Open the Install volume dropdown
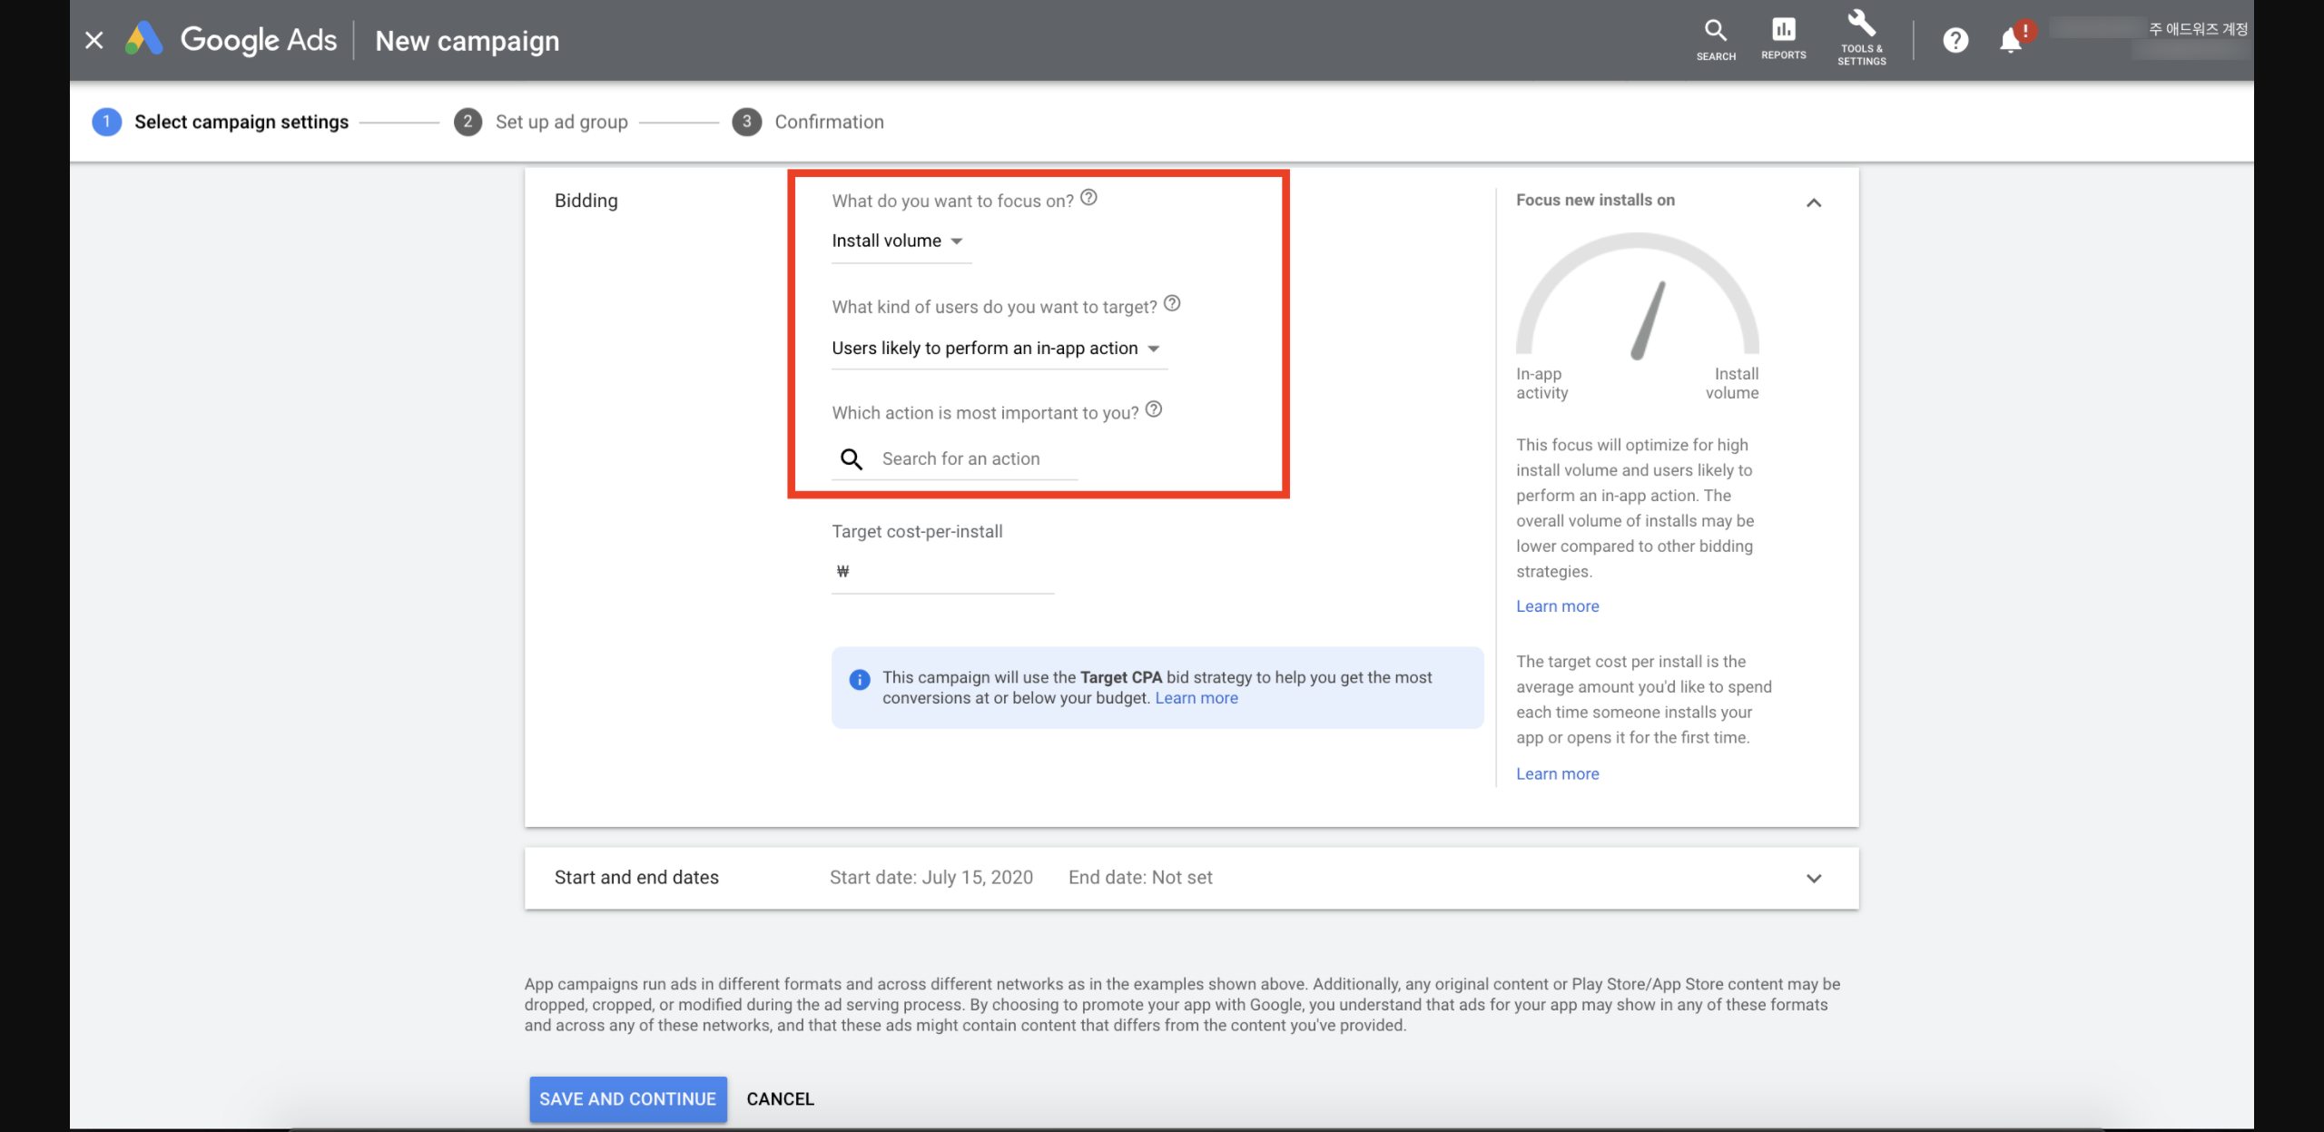 (897, 241)
